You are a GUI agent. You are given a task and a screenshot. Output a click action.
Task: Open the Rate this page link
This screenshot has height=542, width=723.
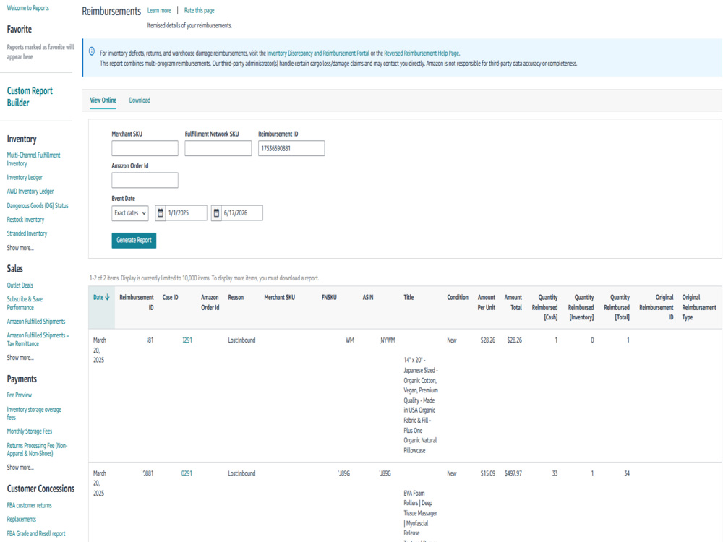click(200, 10)
